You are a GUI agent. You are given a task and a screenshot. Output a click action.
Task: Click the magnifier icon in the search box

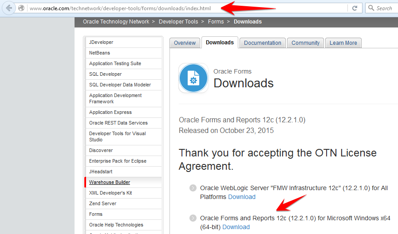click(371, 8)
